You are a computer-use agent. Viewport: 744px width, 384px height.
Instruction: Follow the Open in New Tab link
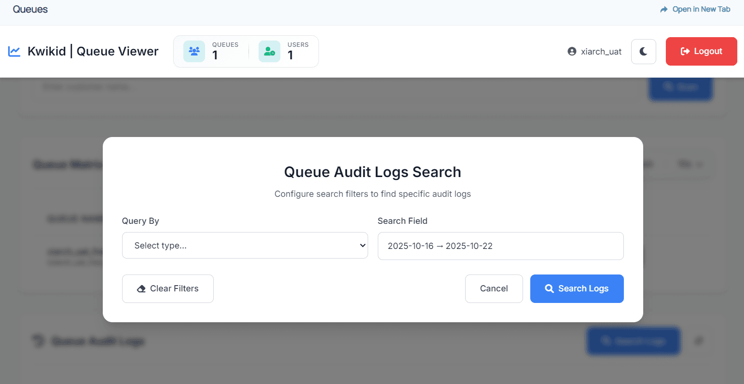pos(701,9)
